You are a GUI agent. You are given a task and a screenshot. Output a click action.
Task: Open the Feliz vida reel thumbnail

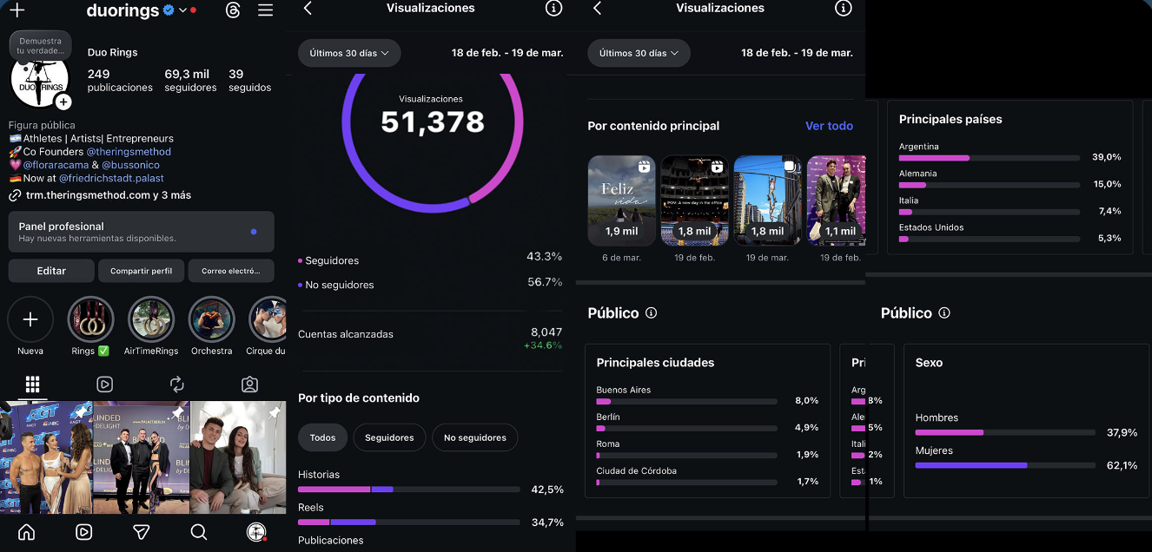[621, 200]
